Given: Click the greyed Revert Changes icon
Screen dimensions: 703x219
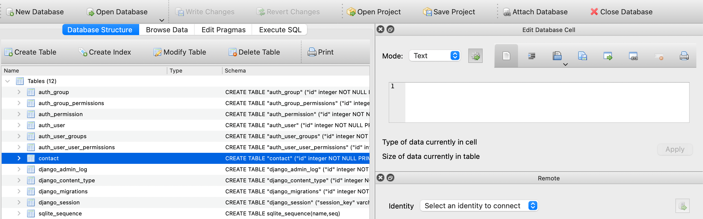Looking at the screenshot, I should click(x=261, y=12).
